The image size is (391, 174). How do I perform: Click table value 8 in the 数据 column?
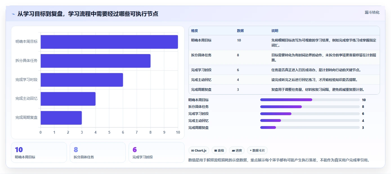238,55
